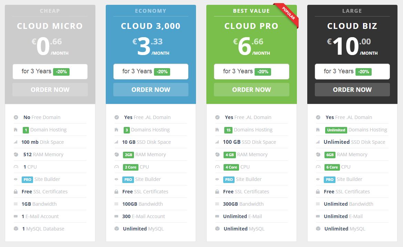The image size is (403, 247).
Task: Click the pie icon beside 4 GB RAM Memory
Action: pyautogui.click(x=217, y=154)
